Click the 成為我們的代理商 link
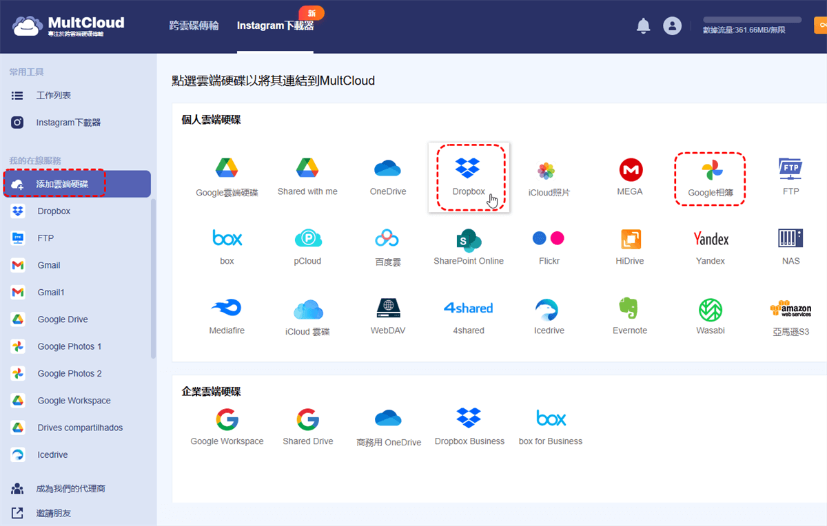Image resolution: width=827 pixels, height=526 pixels. (x=70, y=489)
